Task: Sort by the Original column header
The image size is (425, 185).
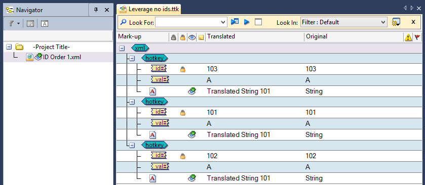Action: (354, 36)
